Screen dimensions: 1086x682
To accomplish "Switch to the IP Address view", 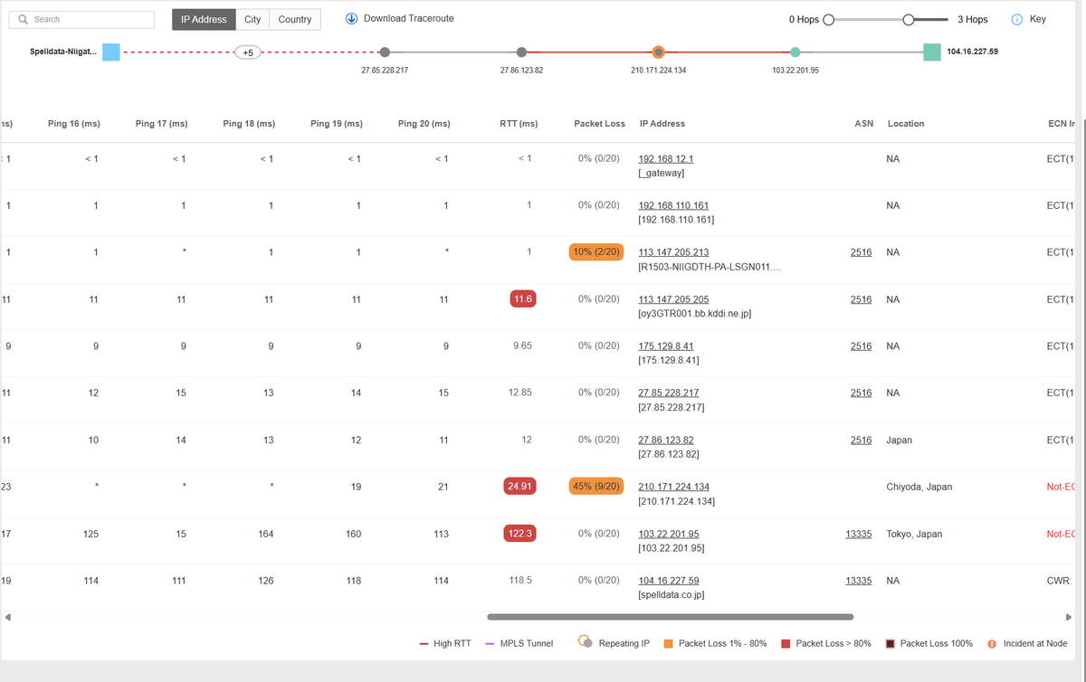I will 204,20.
